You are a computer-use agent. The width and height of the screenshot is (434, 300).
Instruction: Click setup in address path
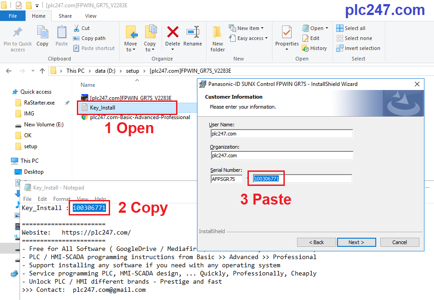(132, 71)
